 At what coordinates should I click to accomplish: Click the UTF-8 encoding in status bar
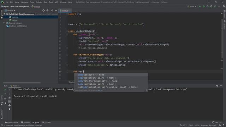(197, 126)
